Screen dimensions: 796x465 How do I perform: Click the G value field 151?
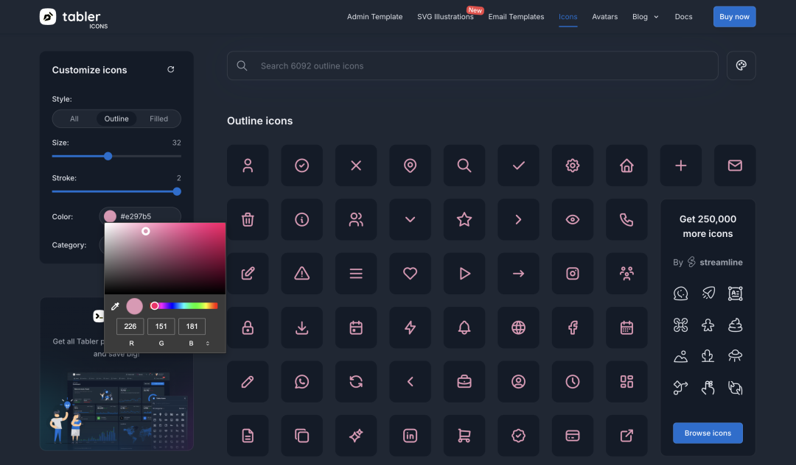(161, 326)
